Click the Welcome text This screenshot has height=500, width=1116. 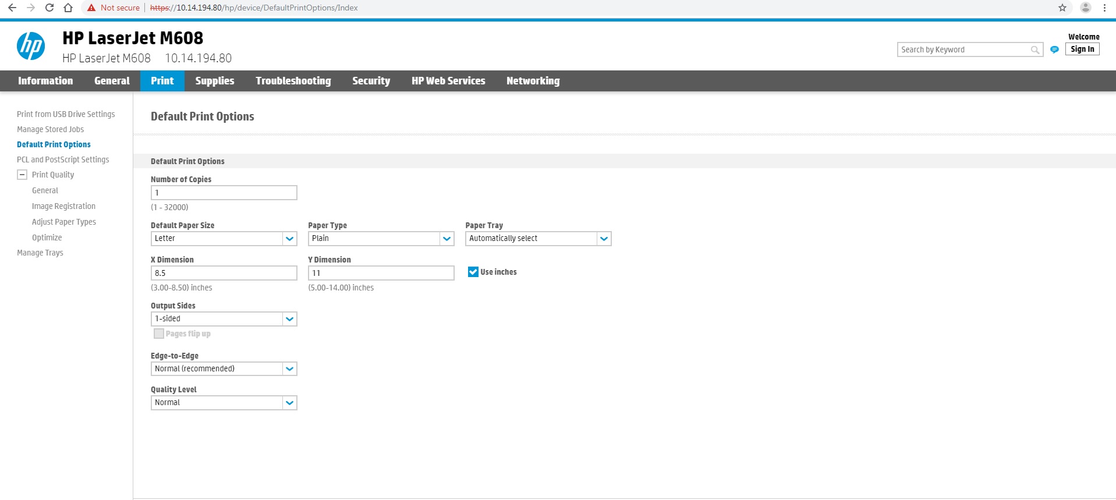tap(1084, 37)
